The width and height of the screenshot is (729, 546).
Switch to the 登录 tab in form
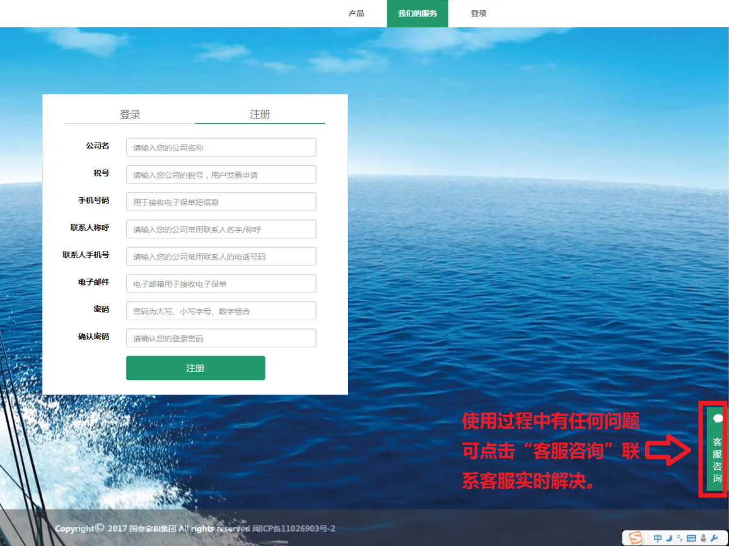130,114
